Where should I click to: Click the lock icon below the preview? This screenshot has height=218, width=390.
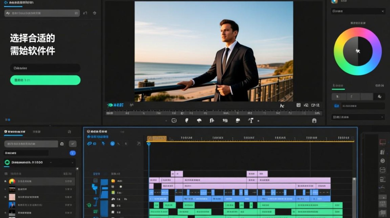(x=314, y=121)
